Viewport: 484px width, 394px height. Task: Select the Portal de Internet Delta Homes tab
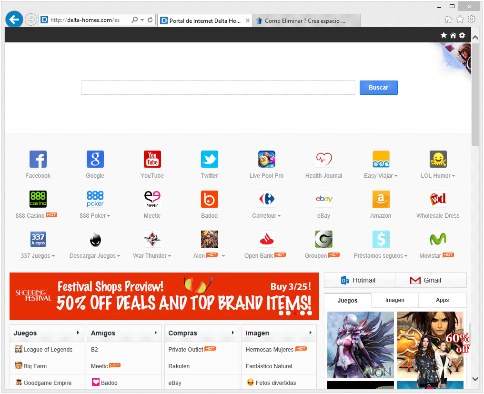(205, 20)
